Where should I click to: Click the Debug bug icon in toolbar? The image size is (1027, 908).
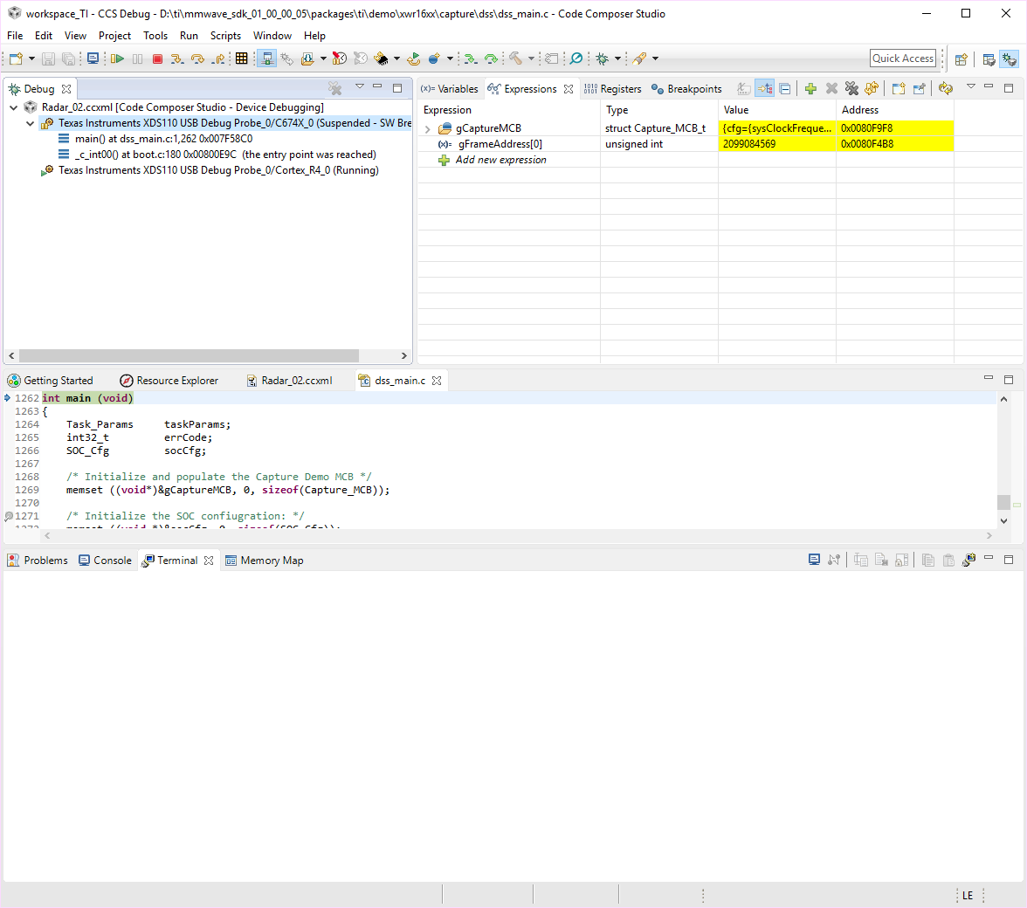pyautogui.click(x=602, y=58)
